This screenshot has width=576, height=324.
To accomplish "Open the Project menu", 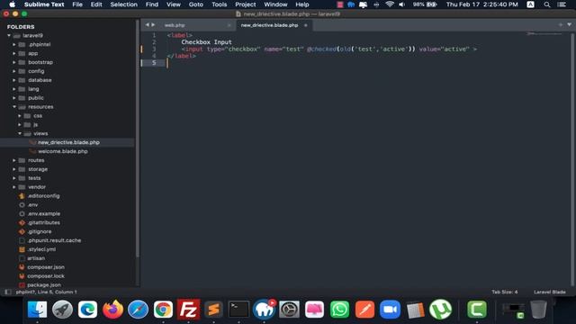I will 245,4.
